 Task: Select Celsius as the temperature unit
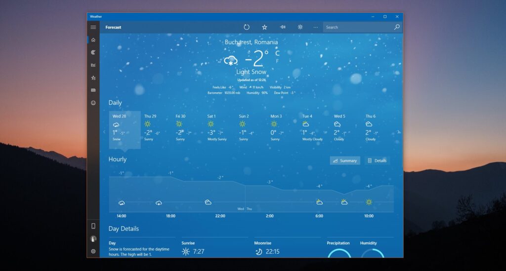point(277,53)
